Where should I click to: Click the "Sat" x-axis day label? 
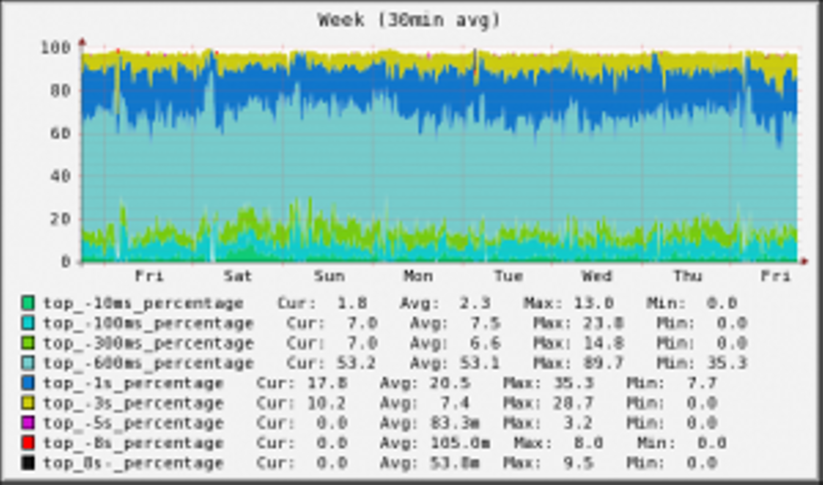(x=238, y=276)
